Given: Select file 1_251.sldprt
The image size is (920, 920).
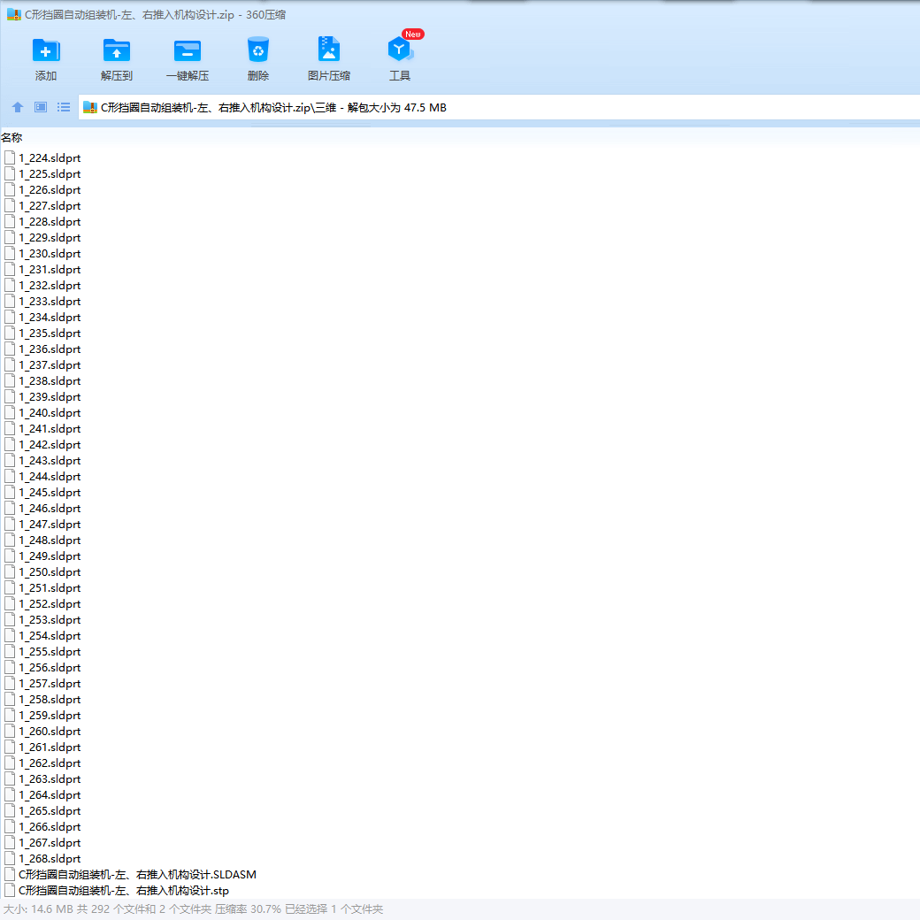Looking at the screenshot, I should pos(50,588).
